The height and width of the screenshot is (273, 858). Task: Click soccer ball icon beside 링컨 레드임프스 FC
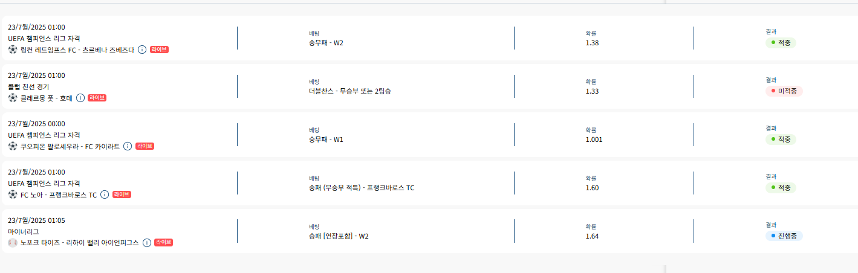[13, 50]
